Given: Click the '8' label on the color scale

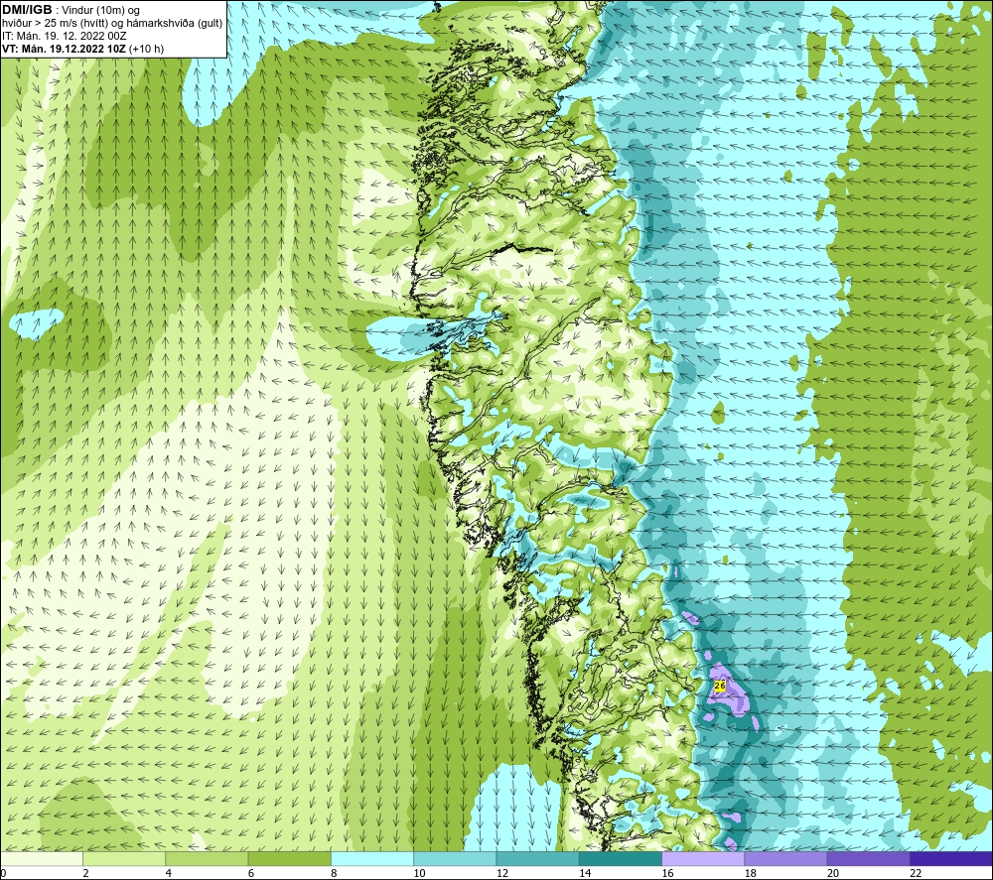Looking at the screenshot, I should (334, 873).
